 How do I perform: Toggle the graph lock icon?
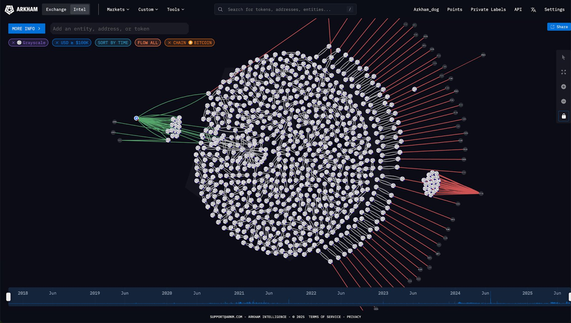(564, 116)
